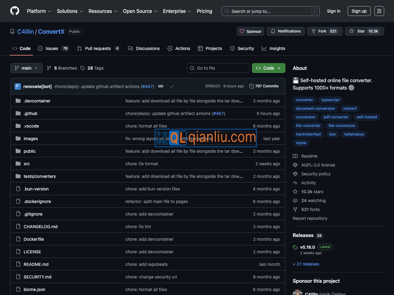The height and width of the screenshot is (295, 394).
Task: Toggle Notifications for this repository
Action: pos(286,31)
